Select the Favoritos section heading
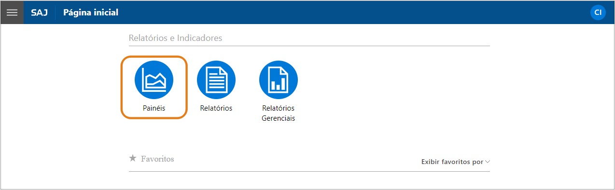This screenshot has width=615, height=190. (x=157, y=158)
